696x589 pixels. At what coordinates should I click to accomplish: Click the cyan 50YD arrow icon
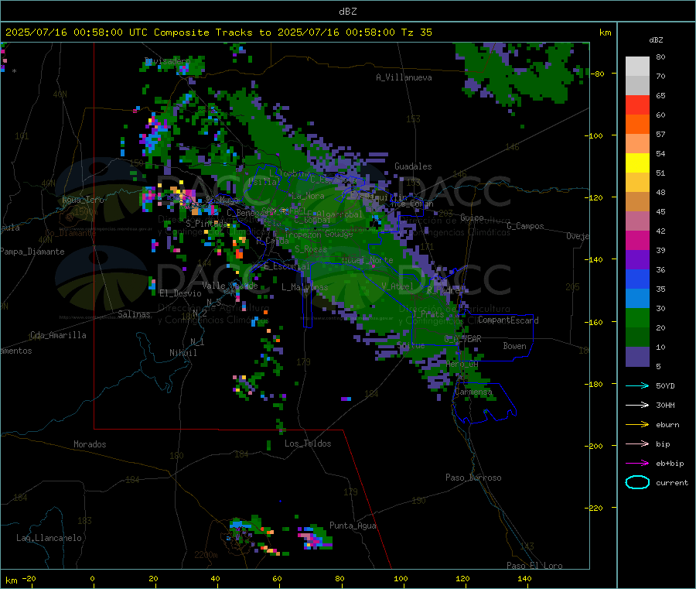pyautogui.click(x=637, y=385)
